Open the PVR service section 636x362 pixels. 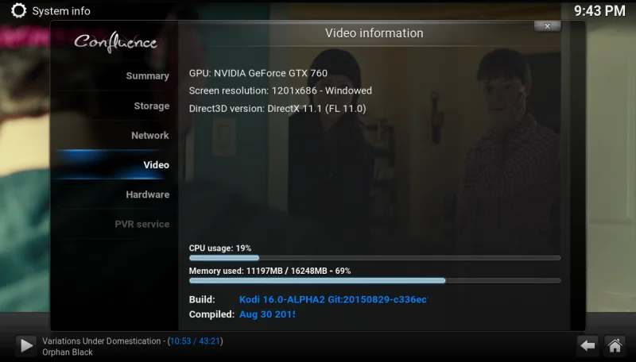142,225
